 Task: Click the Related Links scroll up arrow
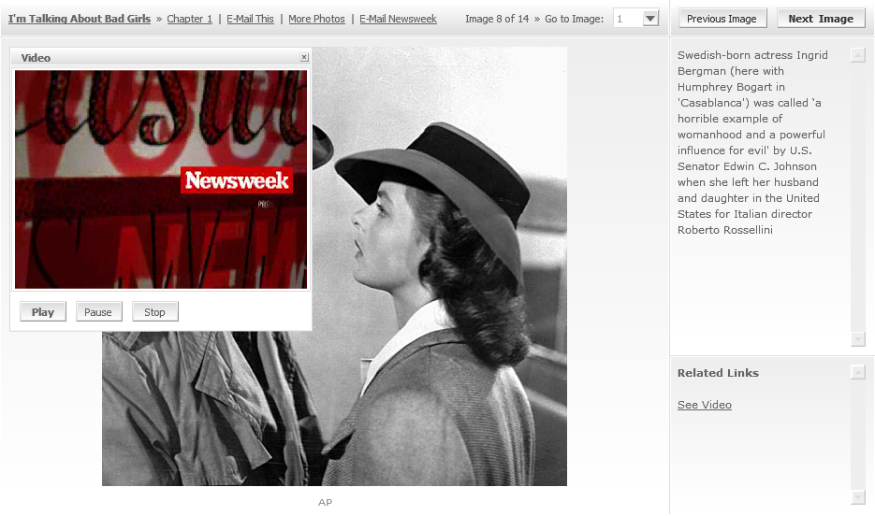point(858,372)
